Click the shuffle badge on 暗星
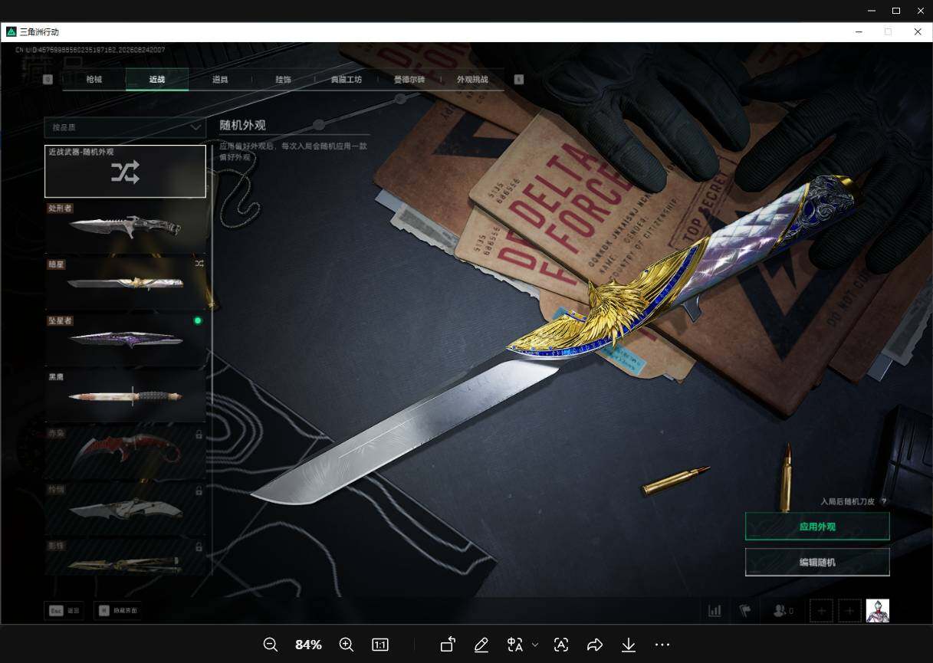933x663 pixels. point(199,264)
